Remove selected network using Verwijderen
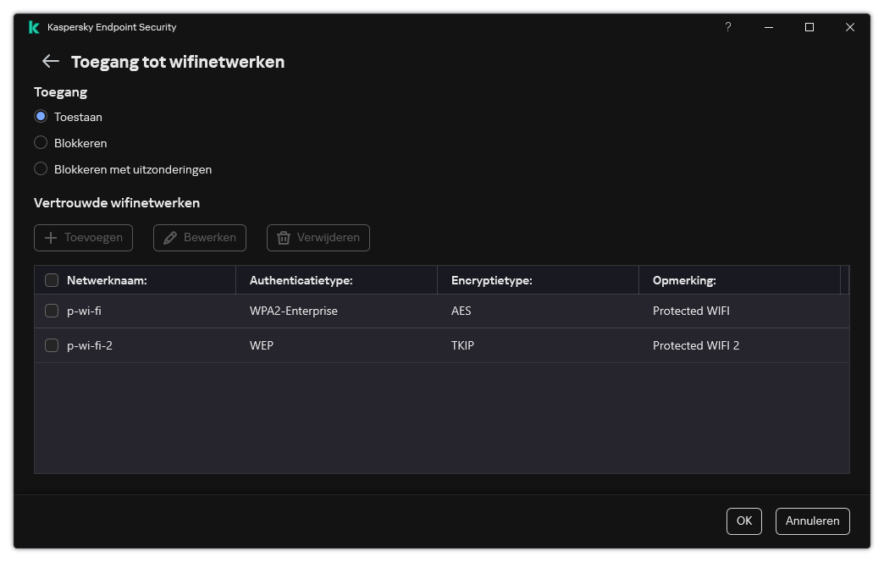Screen dimensions: 884x562 318,238
